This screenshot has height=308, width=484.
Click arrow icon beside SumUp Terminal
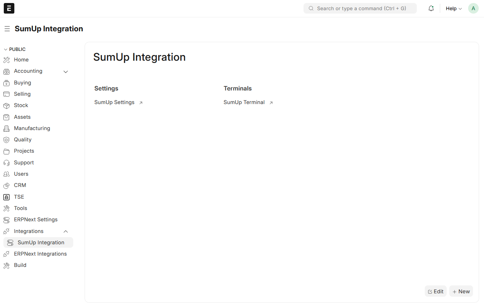tap(271, 103)
